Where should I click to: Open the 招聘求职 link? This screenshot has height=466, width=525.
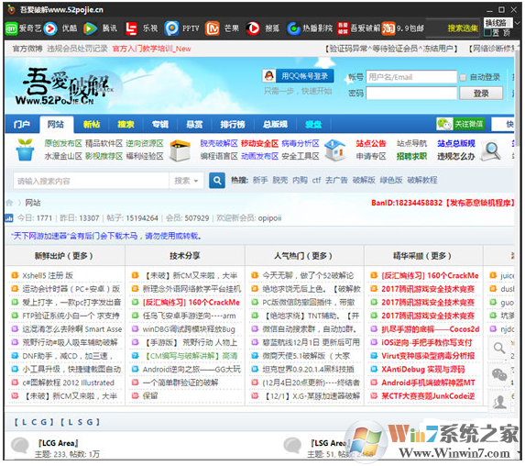coord(411,156)
